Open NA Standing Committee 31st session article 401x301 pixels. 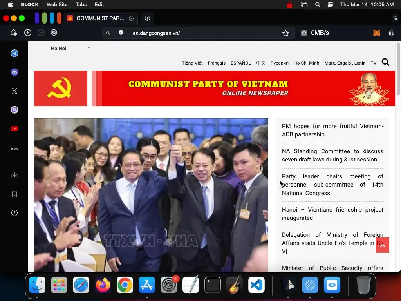[x=332, y=155]
